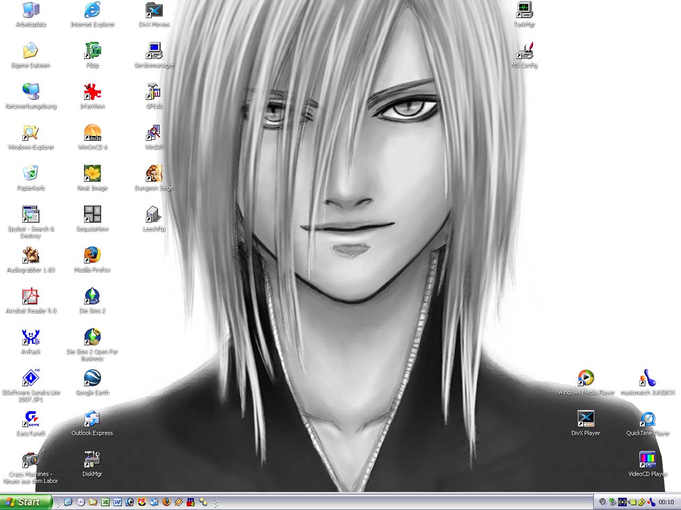681x510 pixels.
Task: Launch Word from the Quick Launch bar
Action: 117,501
